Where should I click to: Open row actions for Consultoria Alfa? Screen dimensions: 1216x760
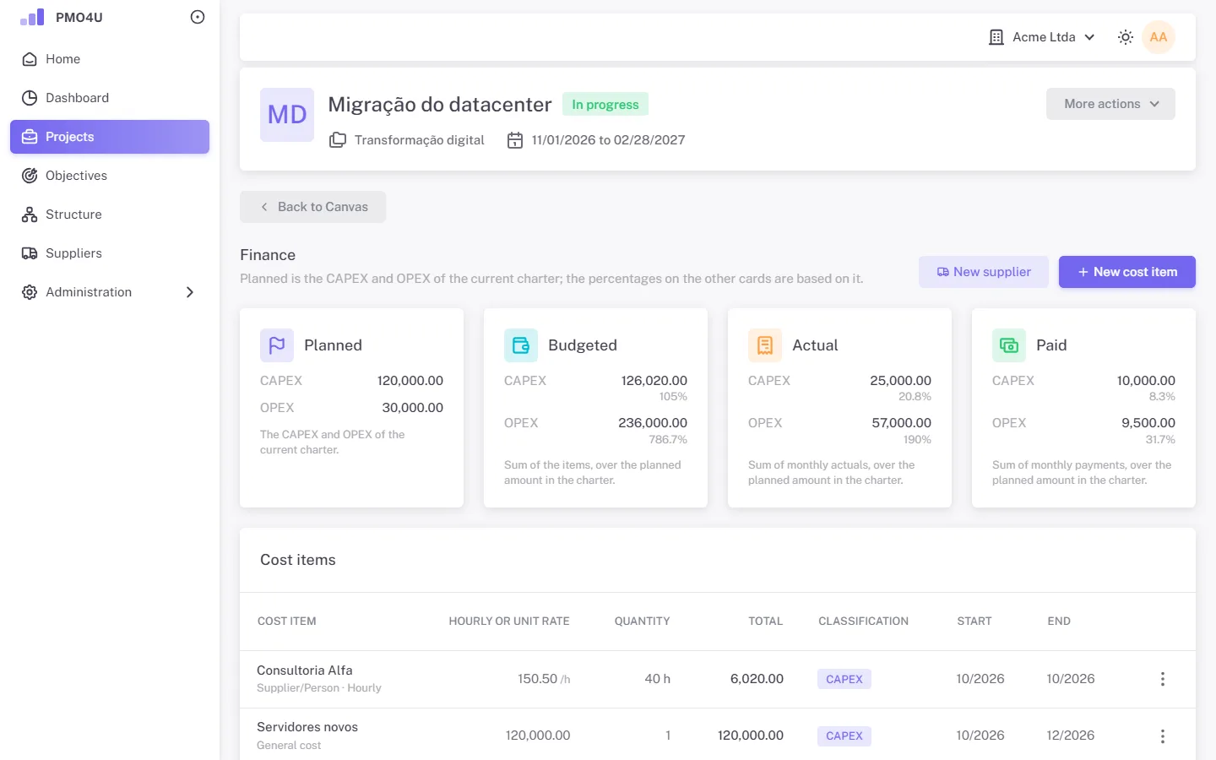(x=1163, y=679)
